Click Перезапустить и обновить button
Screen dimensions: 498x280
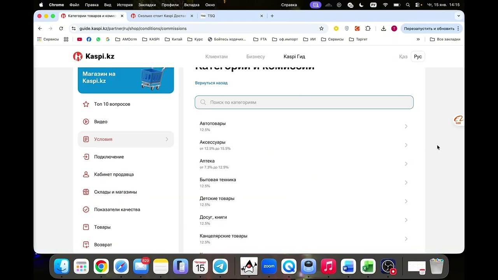tap(431, 28)
